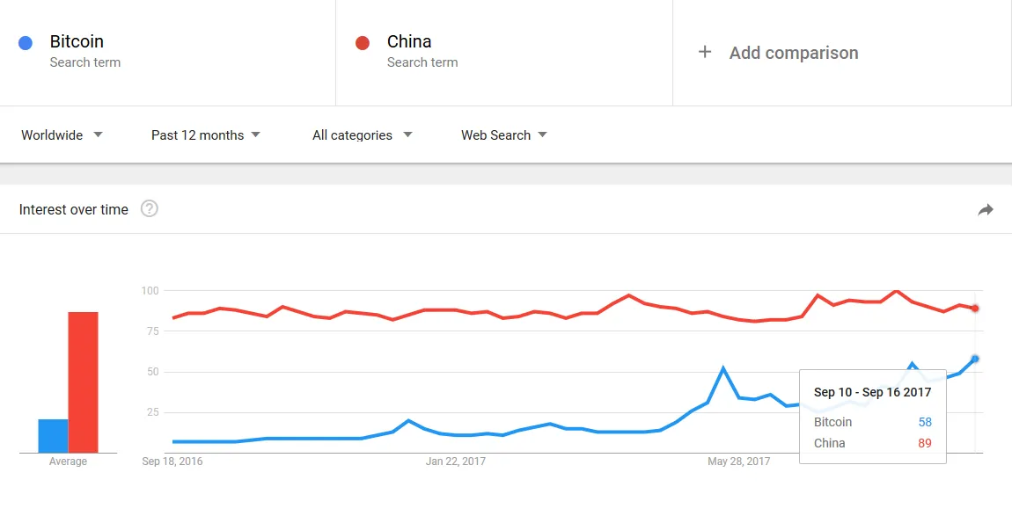
Task: Click the May 28, 2017 axis label
Action: click(x=738, y=461)
